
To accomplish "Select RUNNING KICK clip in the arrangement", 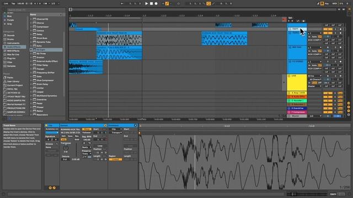I will pos(119,38).
